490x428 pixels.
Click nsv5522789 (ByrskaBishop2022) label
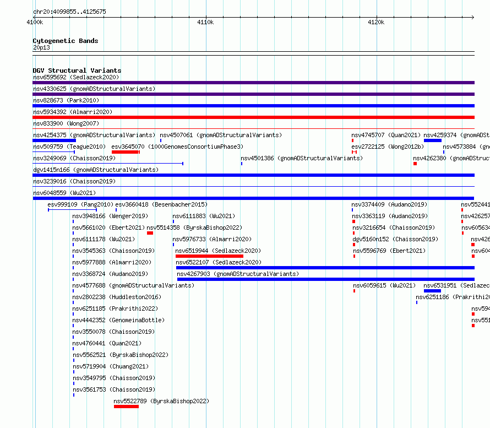(161, 401)
